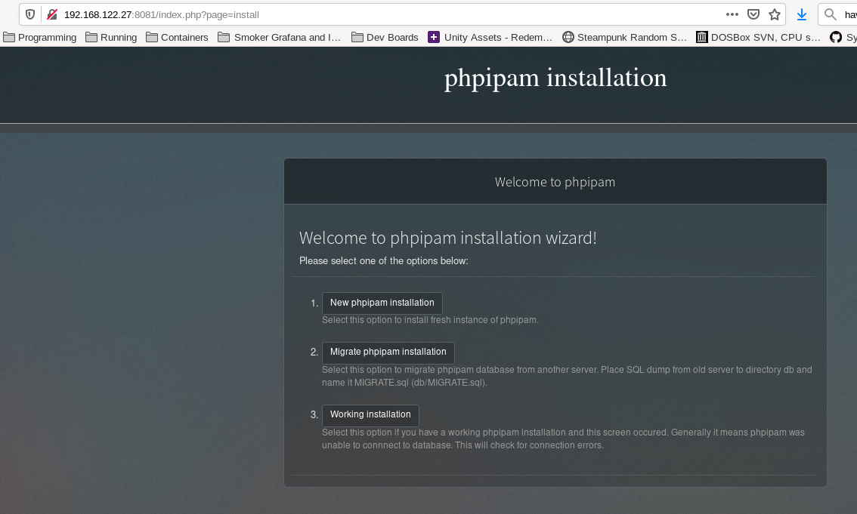Click the 'Welcome to phpipam' panel heading

pos(555,182)
